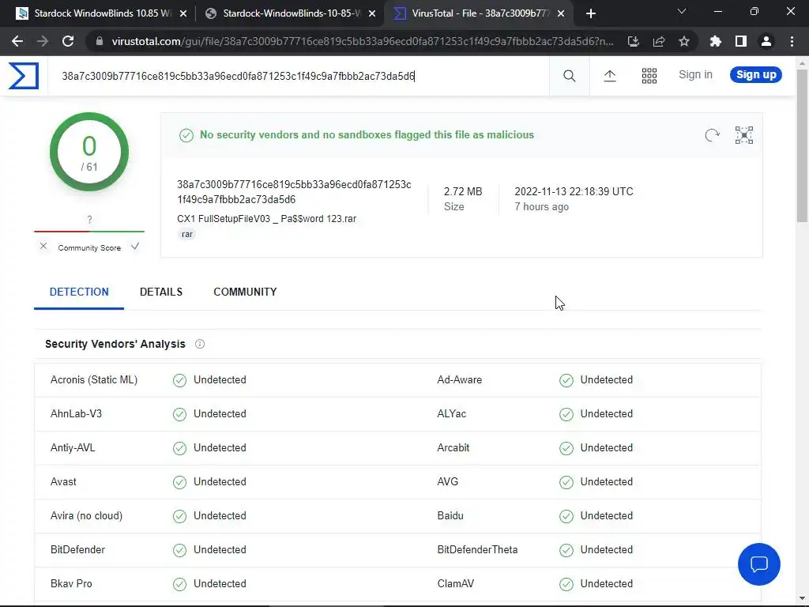
Task: Click the Bkav Pro vendor name
Action: point(71,584)
